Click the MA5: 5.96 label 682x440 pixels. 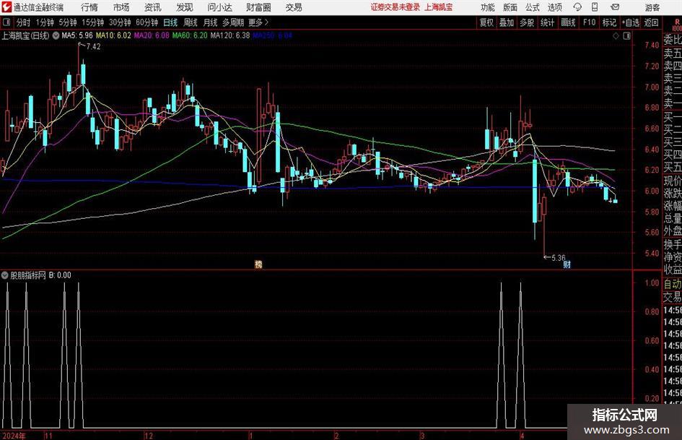click(x=77, y=35)
